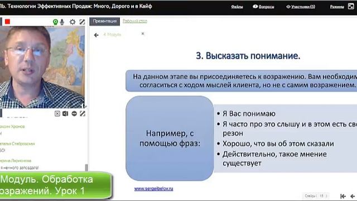This screenshot has width=357, height=201.
Task: Click the chat block circle icon
Action: pyautogui.click(x=74, y=113)
